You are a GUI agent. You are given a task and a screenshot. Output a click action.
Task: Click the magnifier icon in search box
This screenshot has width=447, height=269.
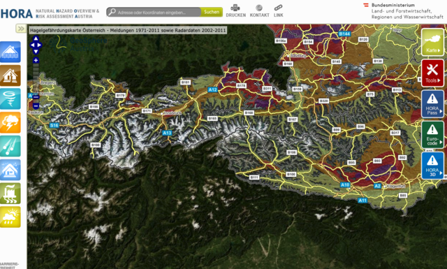point(112,12)
